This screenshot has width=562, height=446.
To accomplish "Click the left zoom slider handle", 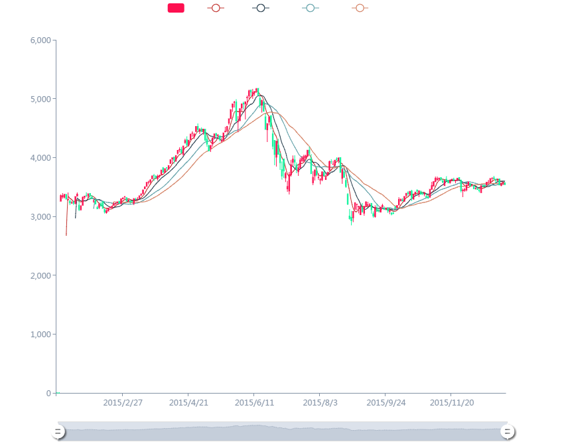I will pos(58,431).
